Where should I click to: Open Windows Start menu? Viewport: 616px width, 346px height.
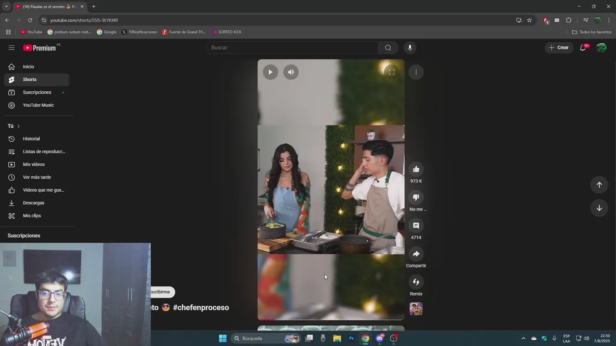coord(223,338)
